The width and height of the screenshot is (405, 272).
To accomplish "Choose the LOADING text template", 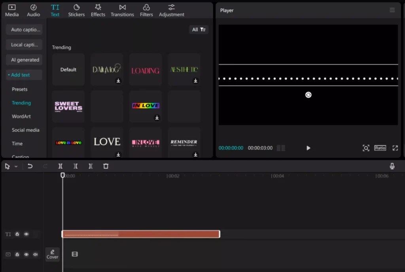I will (x=146, y=69).
